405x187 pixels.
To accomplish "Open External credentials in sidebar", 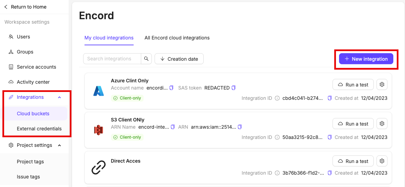I will point(39,129).
